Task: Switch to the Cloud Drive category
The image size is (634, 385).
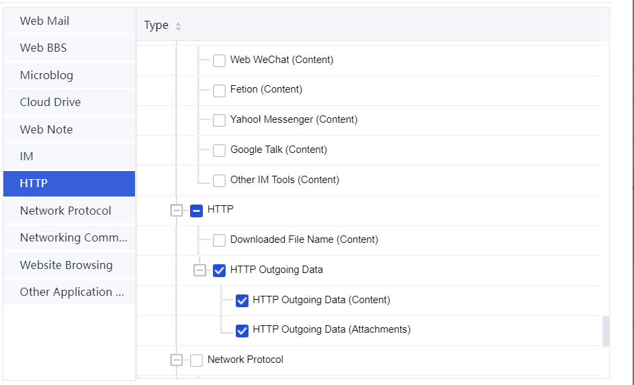Action: coord(50,102)
